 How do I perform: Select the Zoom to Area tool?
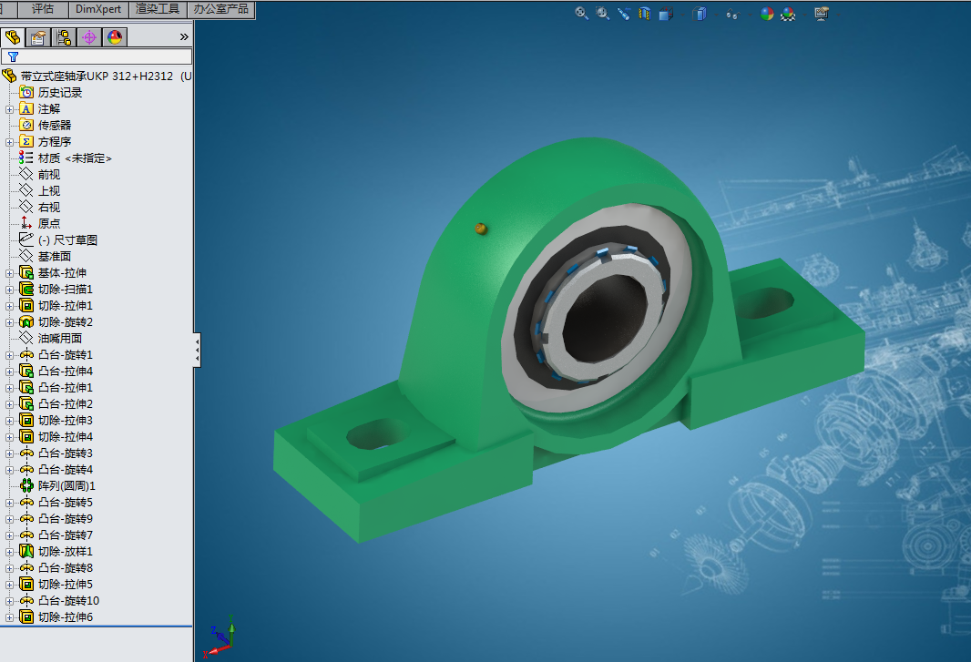tap(602, 13)
